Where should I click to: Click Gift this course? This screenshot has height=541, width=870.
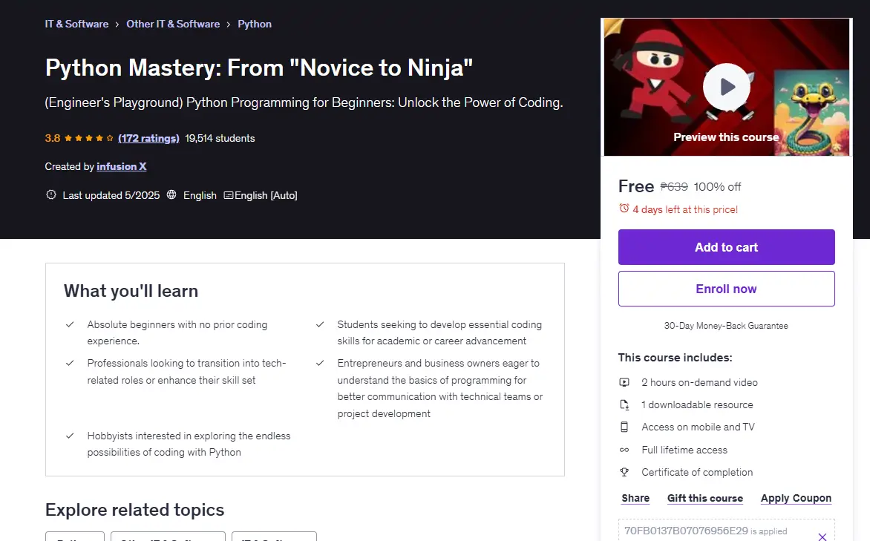click(705, 498)
